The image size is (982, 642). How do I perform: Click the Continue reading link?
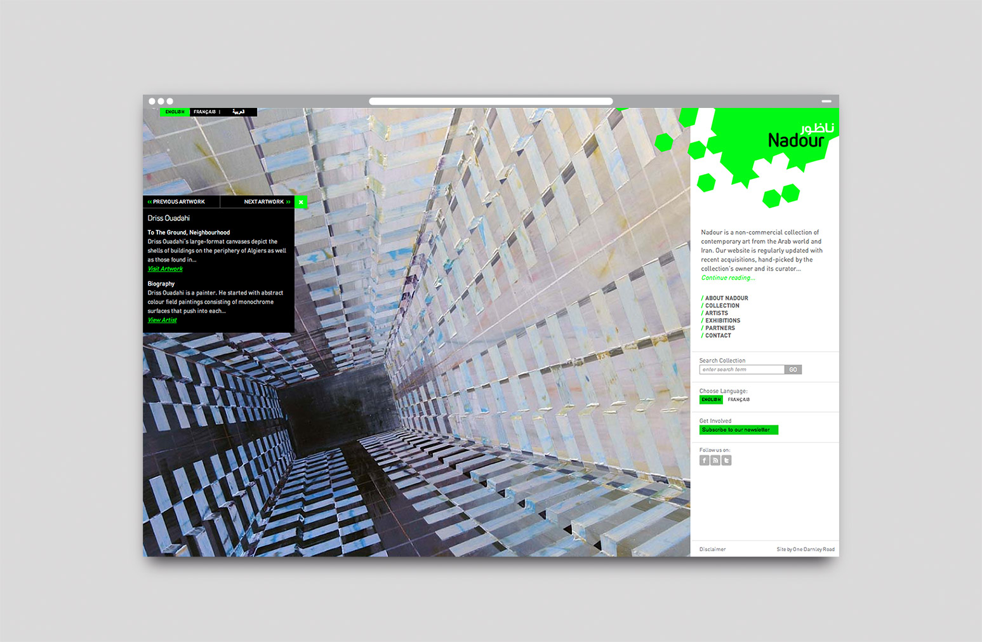pyautogui.click(x=728, y=278)
